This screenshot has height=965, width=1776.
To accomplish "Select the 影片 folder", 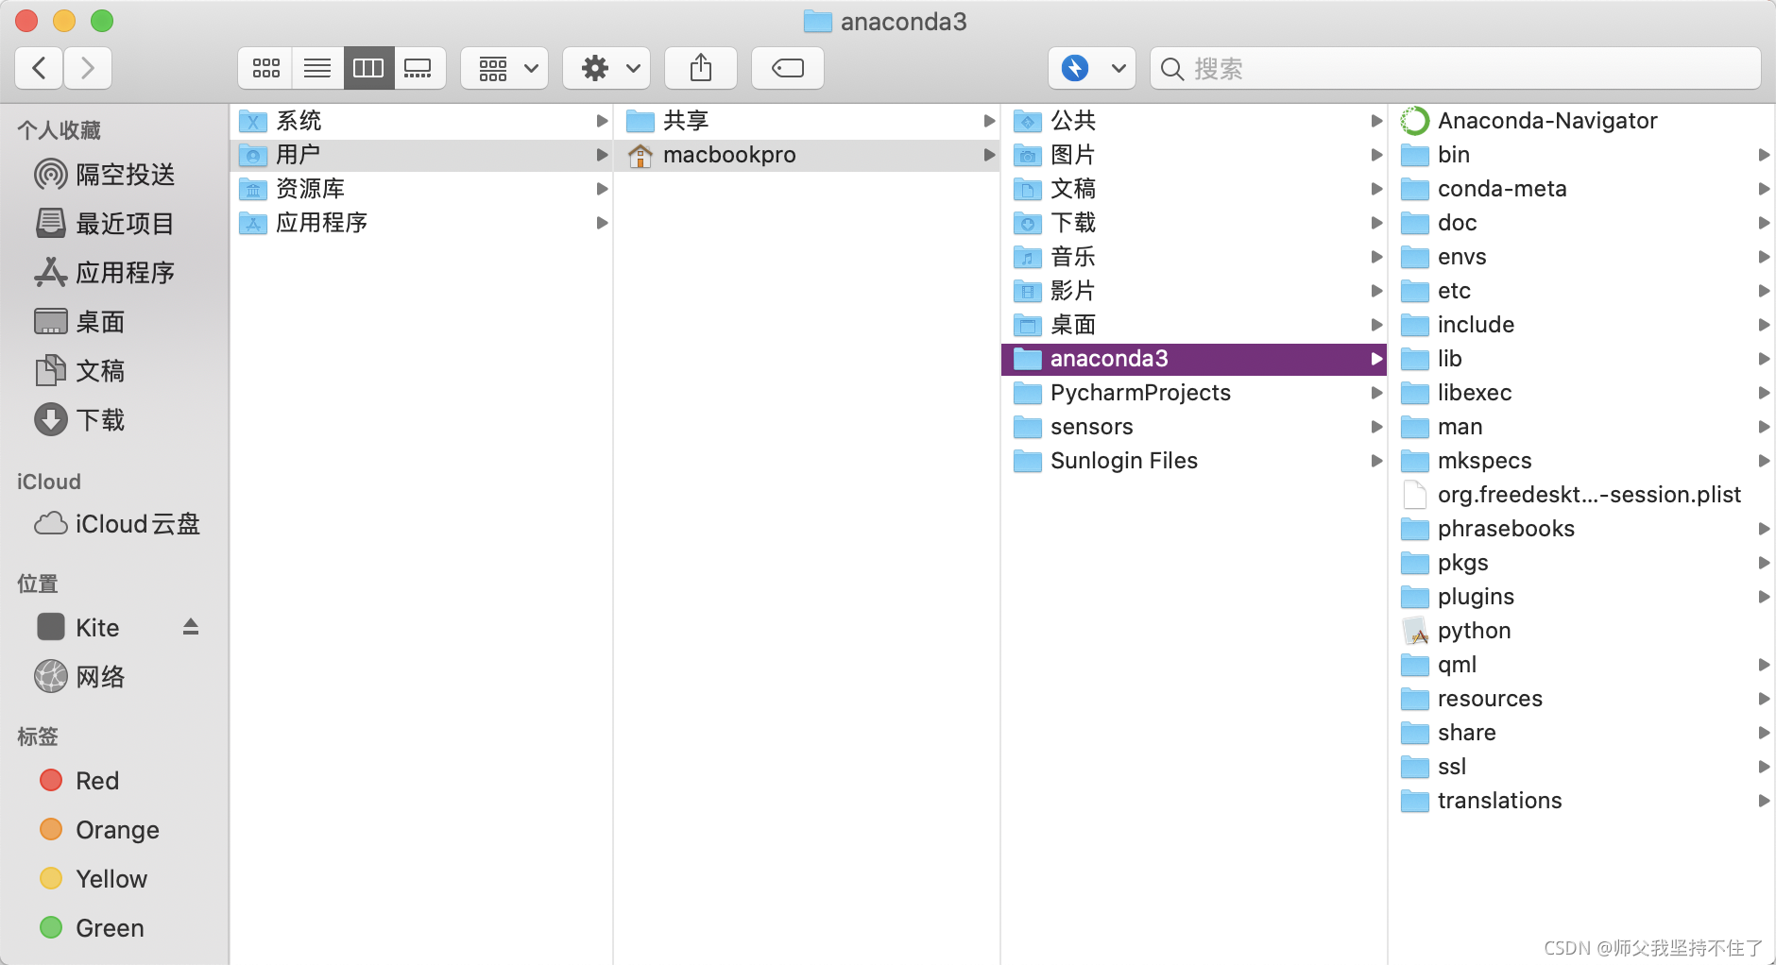I will coord(1194,291).
